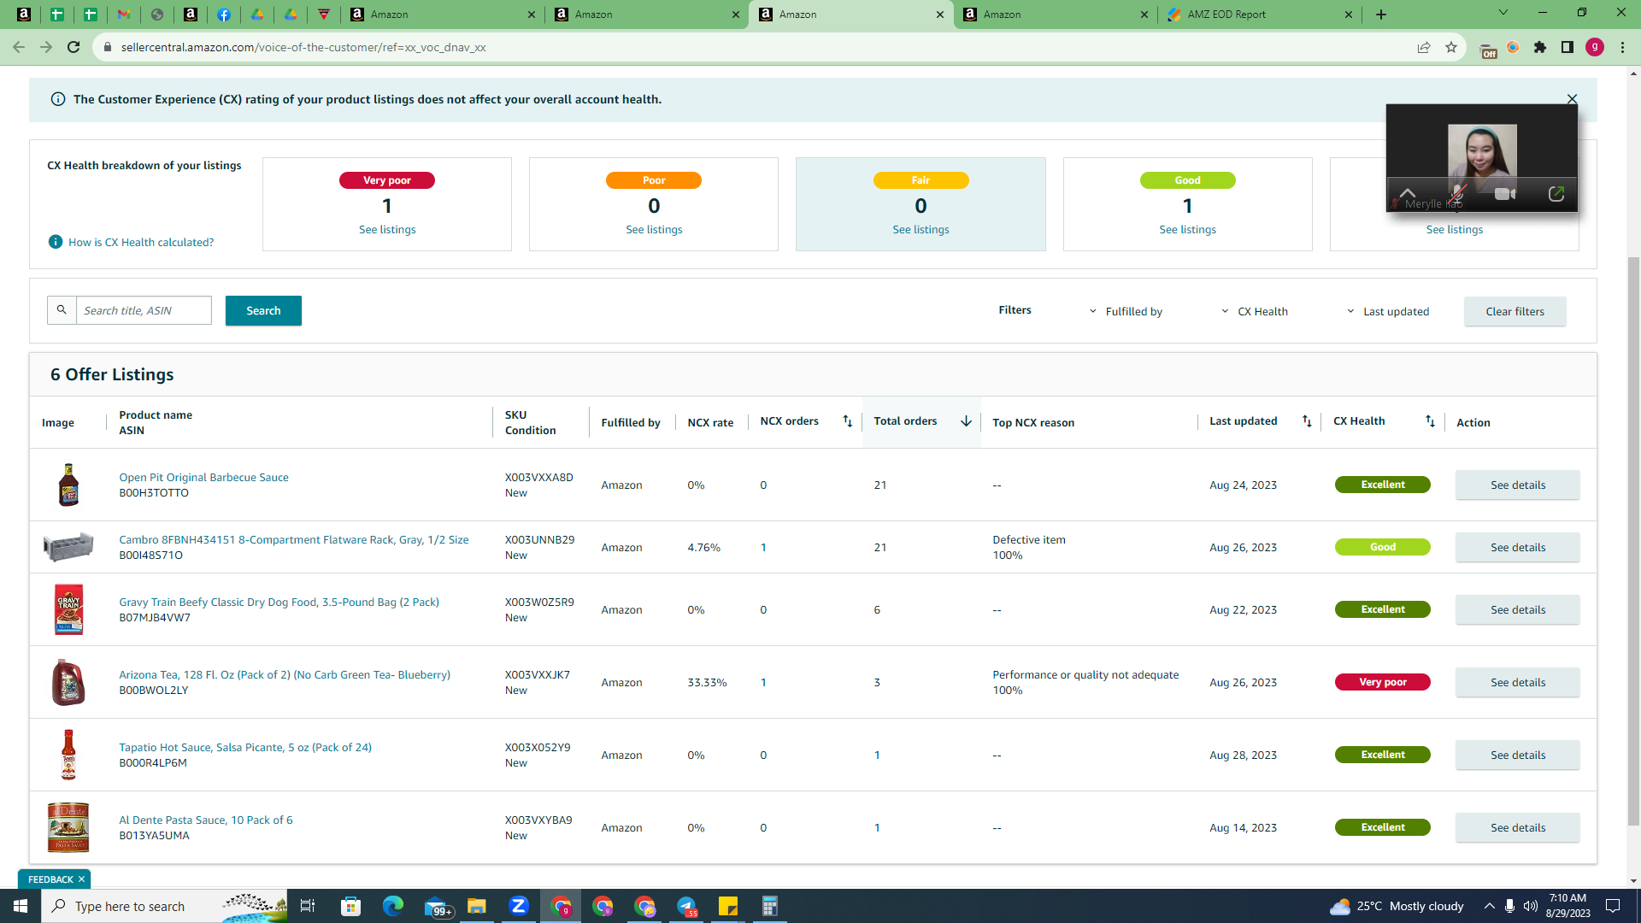This screenshot has height=923, width=1641.
Task: Dismiss the CX rating info banner
Action: [1572, 99]
